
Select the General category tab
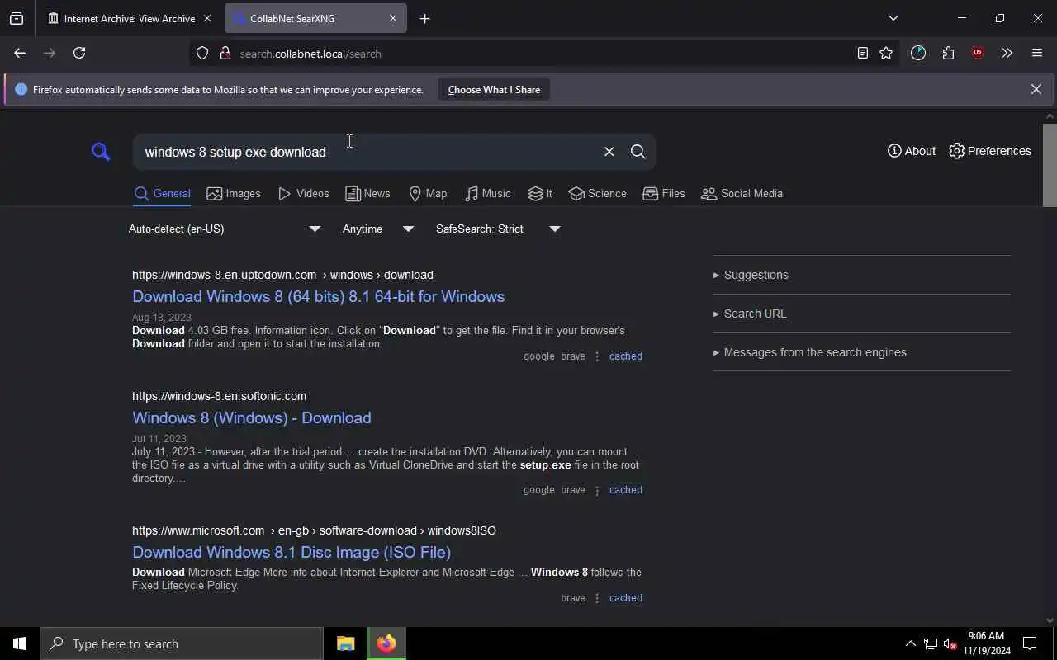[x=162, y=194]
